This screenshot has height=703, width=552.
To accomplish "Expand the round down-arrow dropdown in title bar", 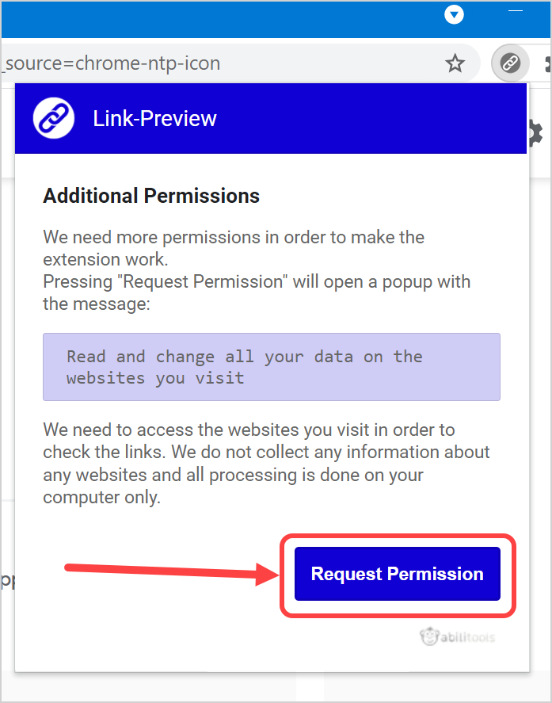I will 454,14.
